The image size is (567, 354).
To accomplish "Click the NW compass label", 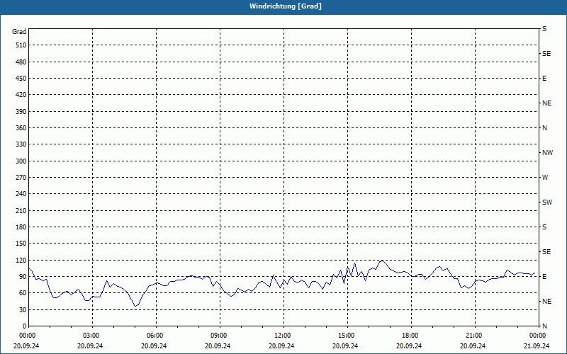I will click(x=547, y=153).
